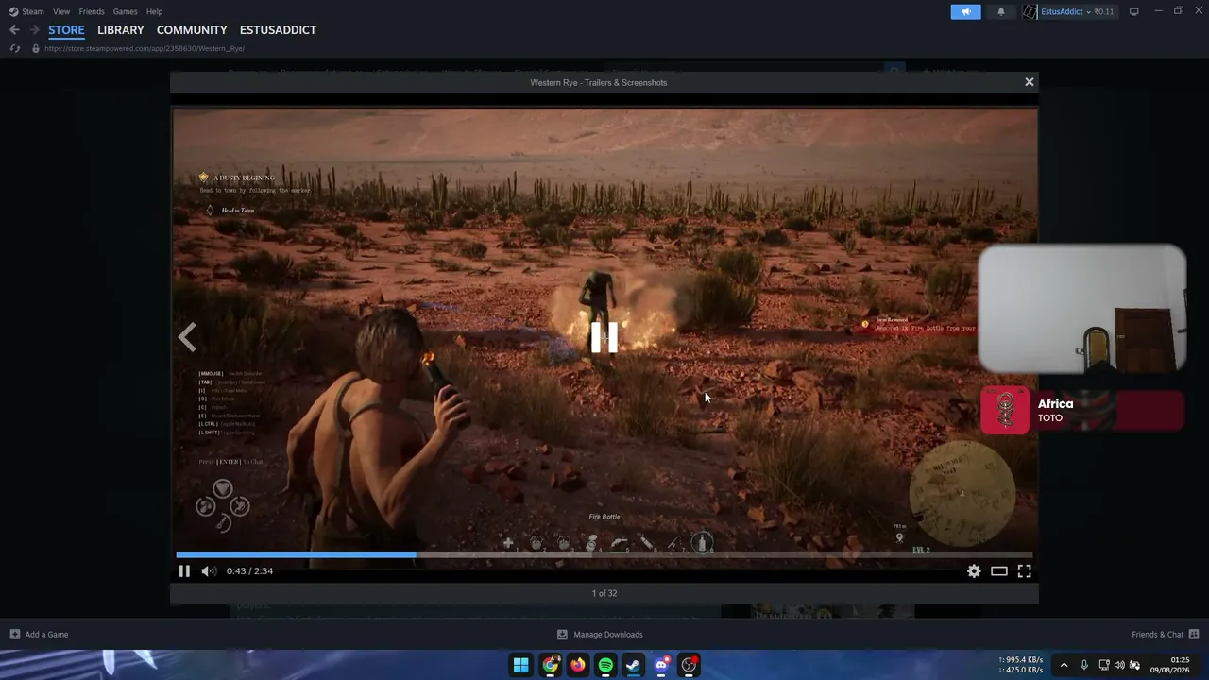
Task: Open the Windows Start menu
Action: 521,665
